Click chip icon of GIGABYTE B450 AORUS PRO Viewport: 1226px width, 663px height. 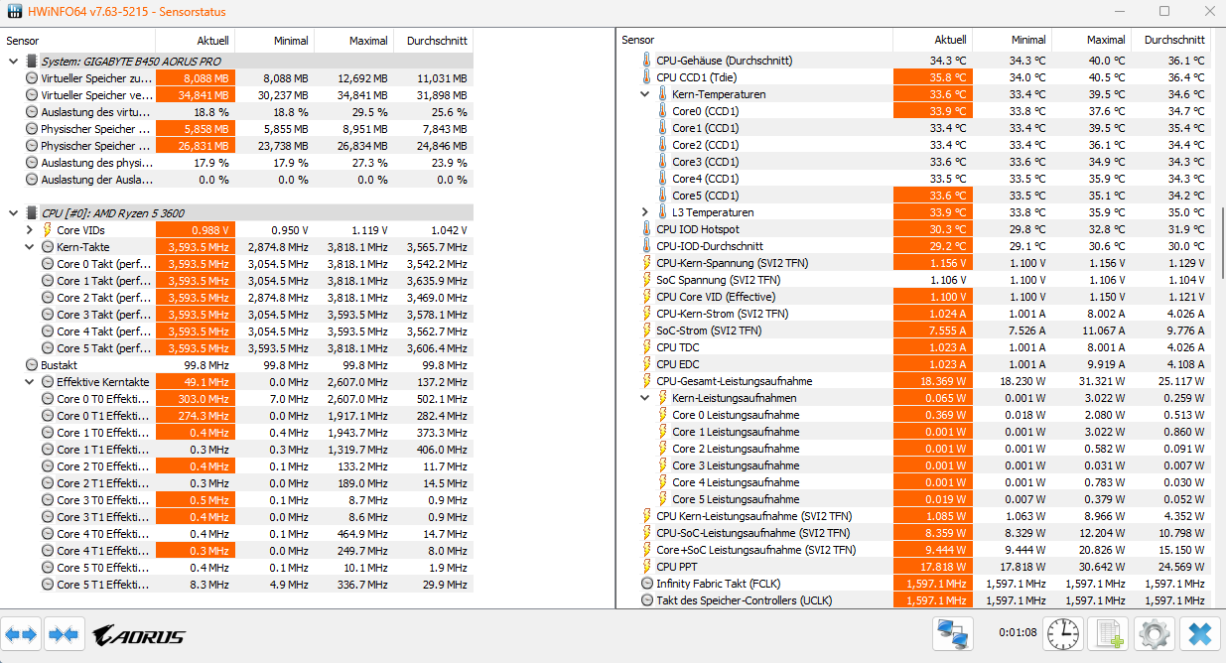click(32, 61)
